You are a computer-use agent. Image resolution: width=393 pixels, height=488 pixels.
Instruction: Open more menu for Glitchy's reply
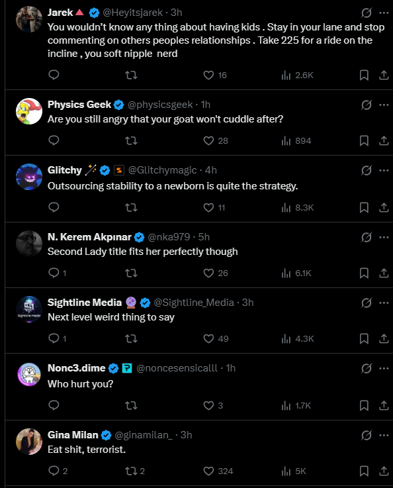tap(384, 170)
